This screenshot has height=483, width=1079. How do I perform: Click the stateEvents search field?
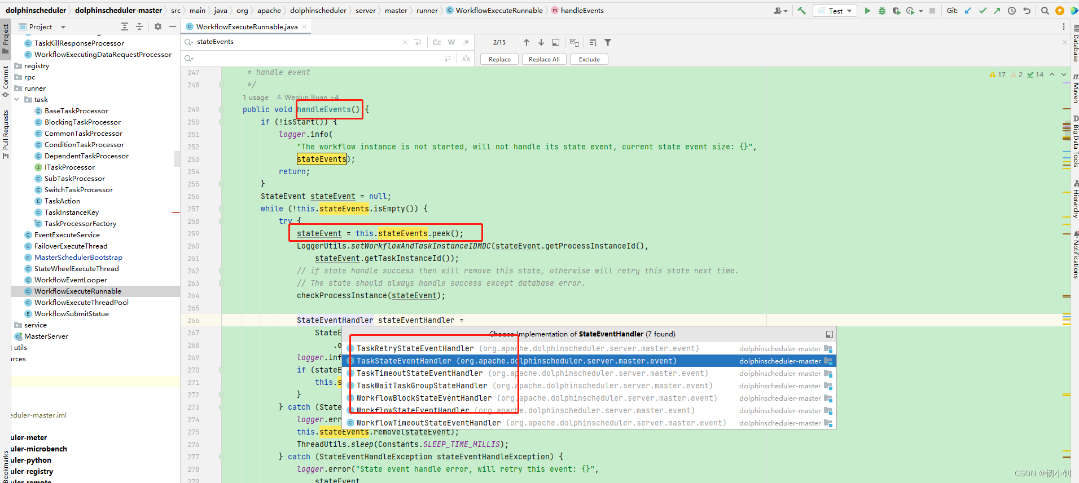297,42
